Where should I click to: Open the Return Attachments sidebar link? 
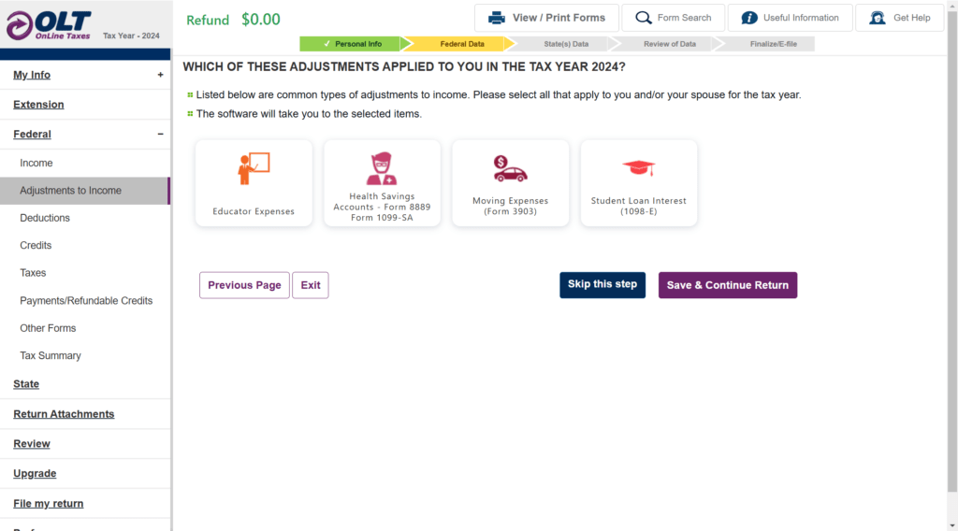64,414
